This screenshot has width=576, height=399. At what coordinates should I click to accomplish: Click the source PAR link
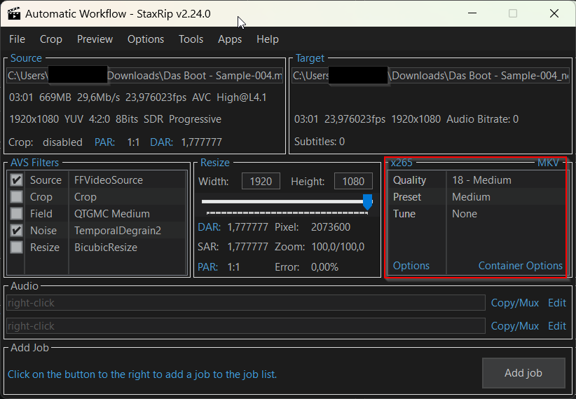[104, 142]
